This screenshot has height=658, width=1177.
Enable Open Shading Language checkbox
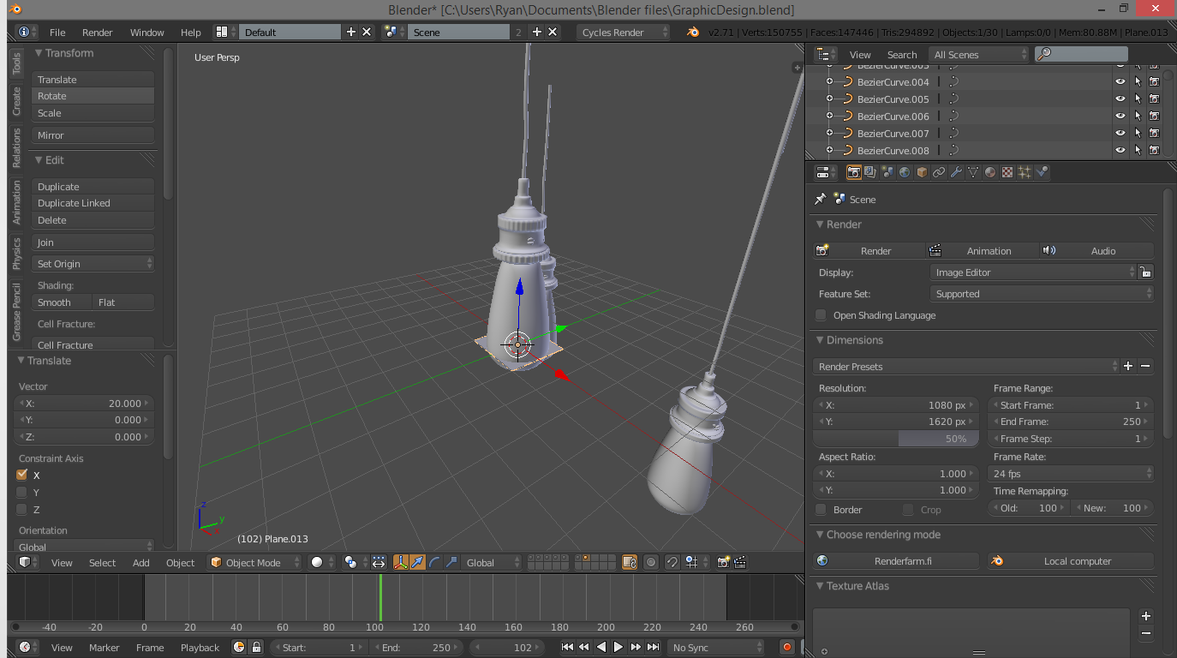[822, 315]
